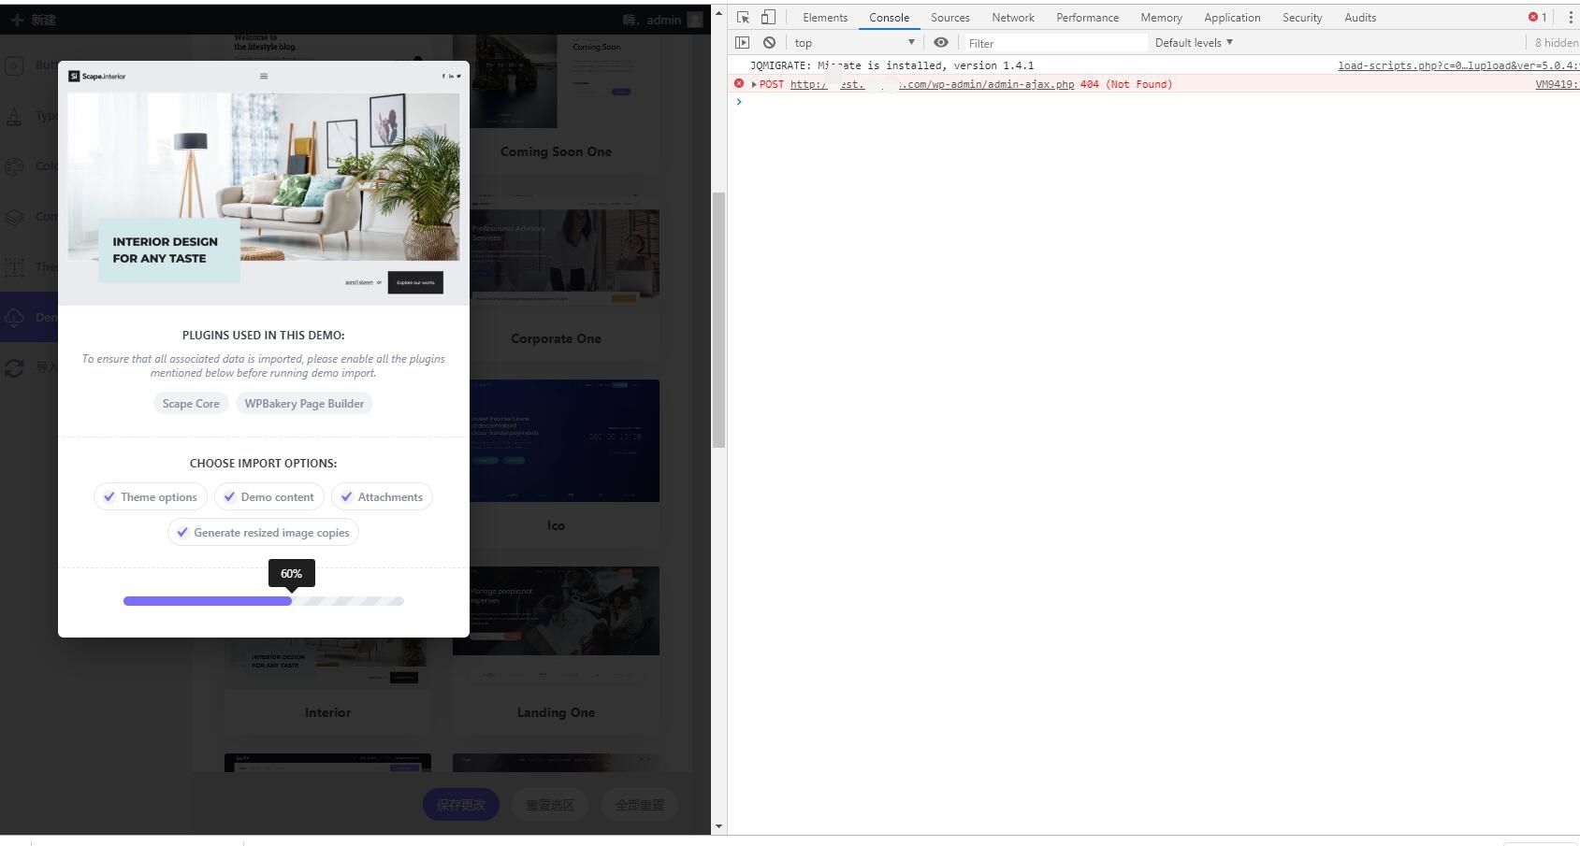Screen dimensions: 1580x846
Task: Expand the Default levels dropdown
Action: pos(1194,43)
